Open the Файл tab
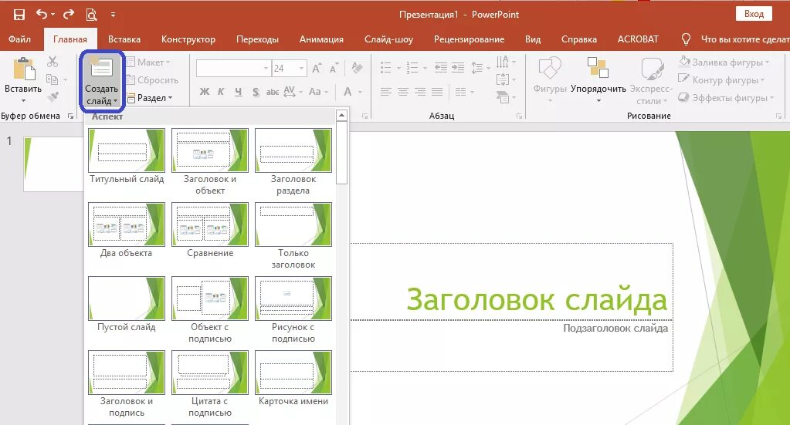The width and height of the screenshot is (790, 425). pyautogui.click(x=19, y=39)
